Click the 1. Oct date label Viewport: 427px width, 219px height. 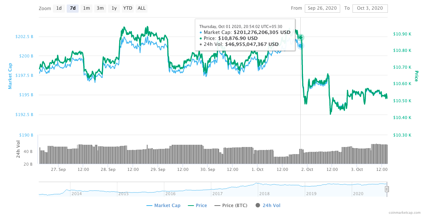pyautogui.click(x=257, y=169)
